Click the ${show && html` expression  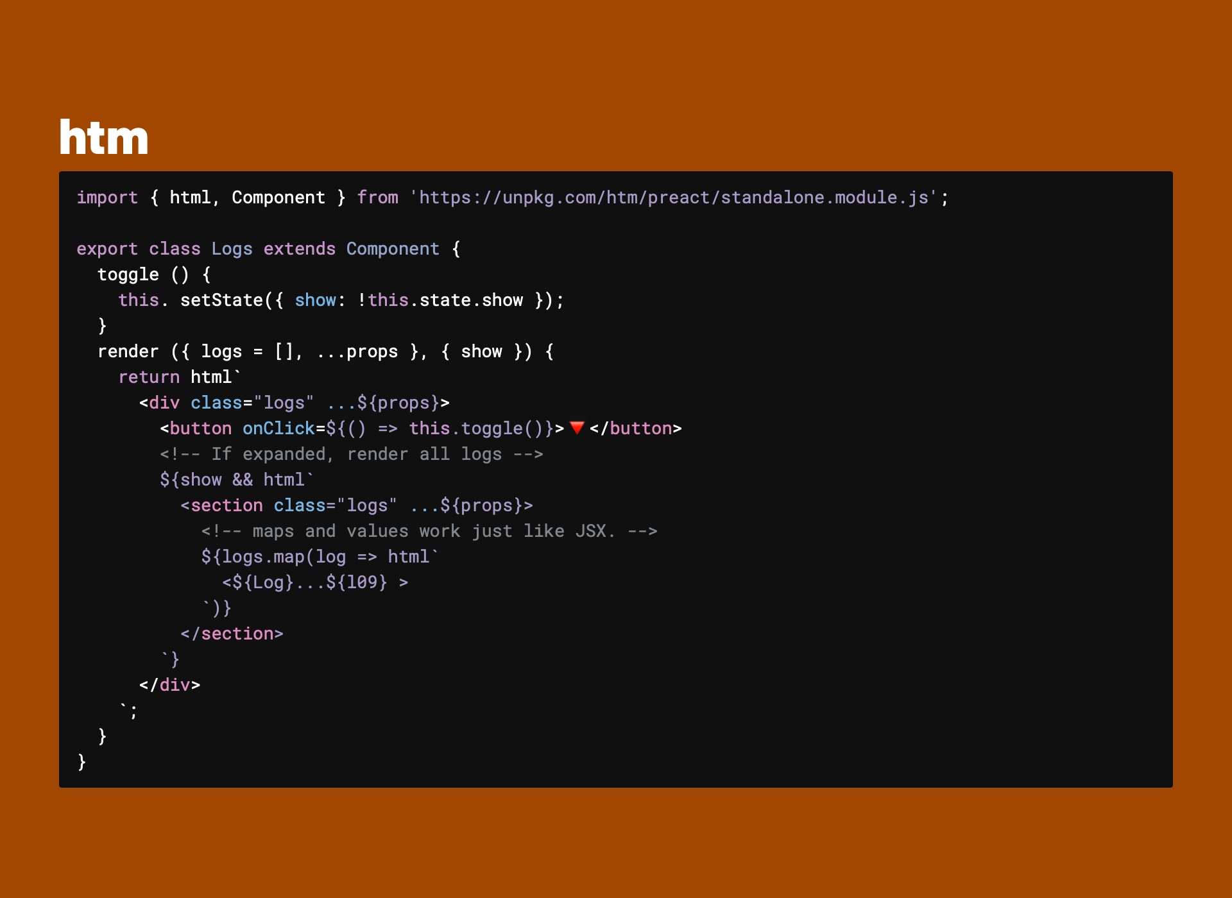click(x=236, y=480)
